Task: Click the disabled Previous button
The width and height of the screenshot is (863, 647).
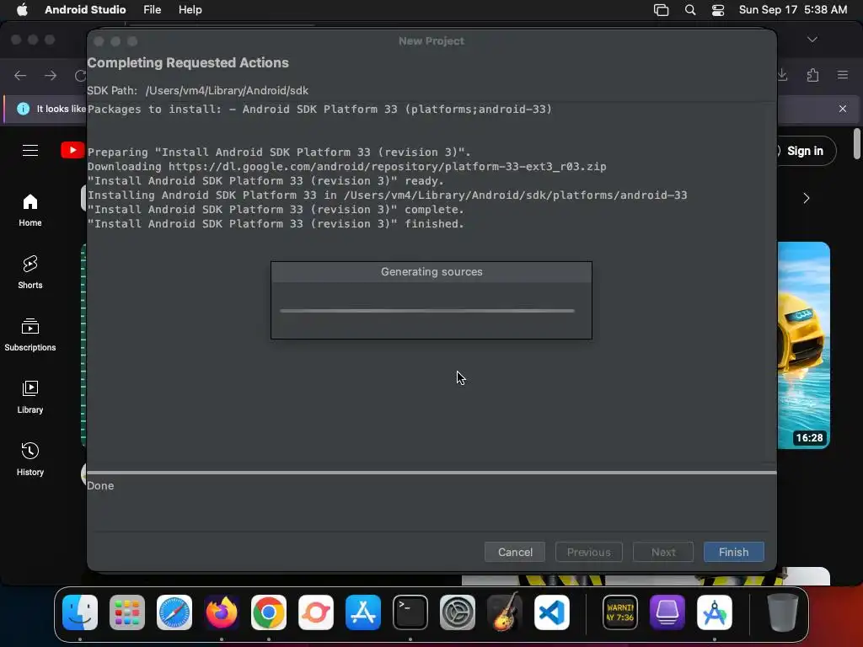Action: click(589, 552)
